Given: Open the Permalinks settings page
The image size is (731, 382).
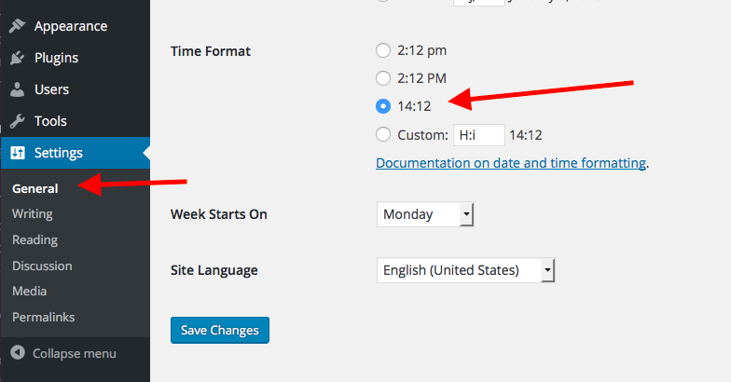Looking at the screenshot, I should click(x=43, y=317).
